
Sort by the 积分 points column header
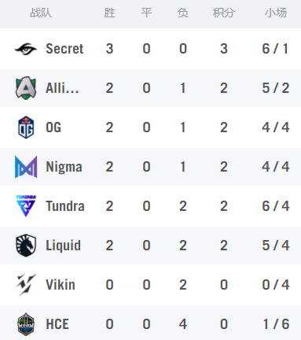coord(223,13)
